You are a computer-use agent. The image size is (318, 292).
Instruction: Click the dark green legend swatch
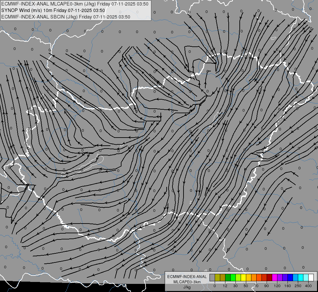[x=228, y=278]
